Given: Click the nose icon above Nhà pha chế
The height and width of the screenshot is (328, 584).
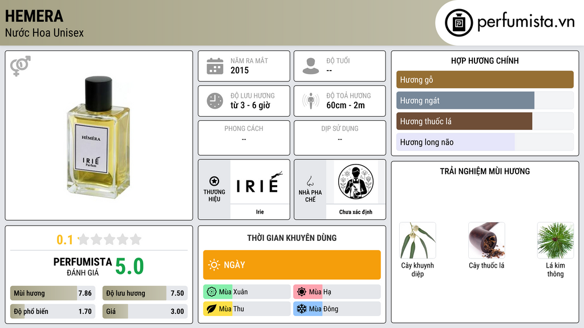Looking at the screenshot, I should [x=310, y=181].
